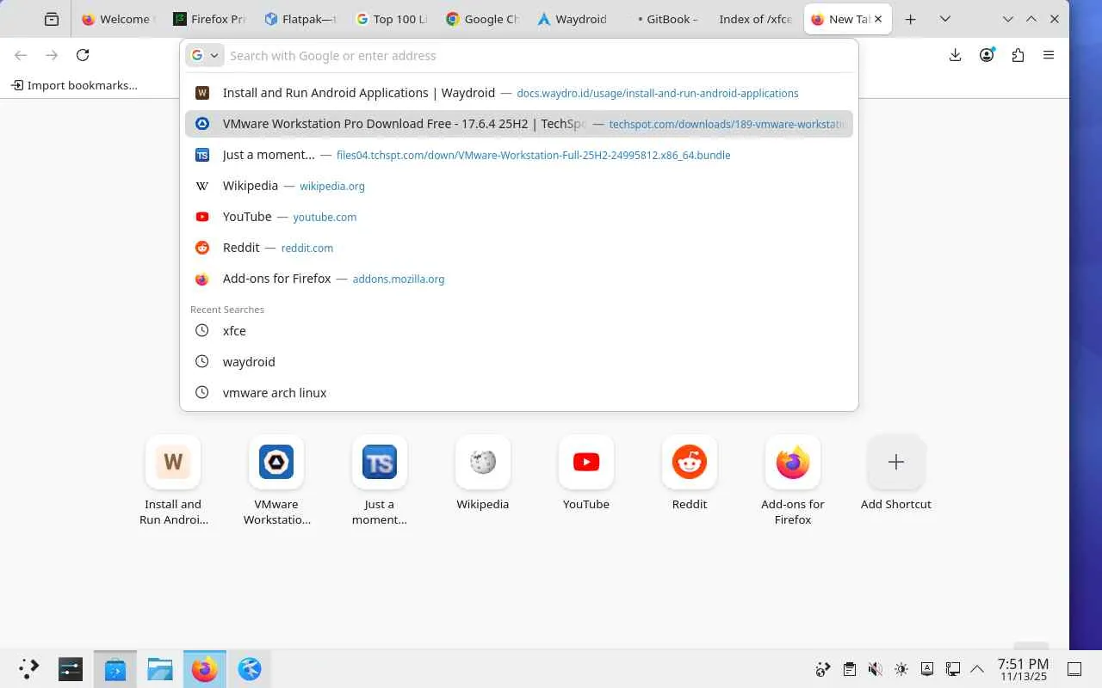Click the Firefox icon in the taskbar
The height and width of the screenshot is (688, 1102).
point(205,669)
